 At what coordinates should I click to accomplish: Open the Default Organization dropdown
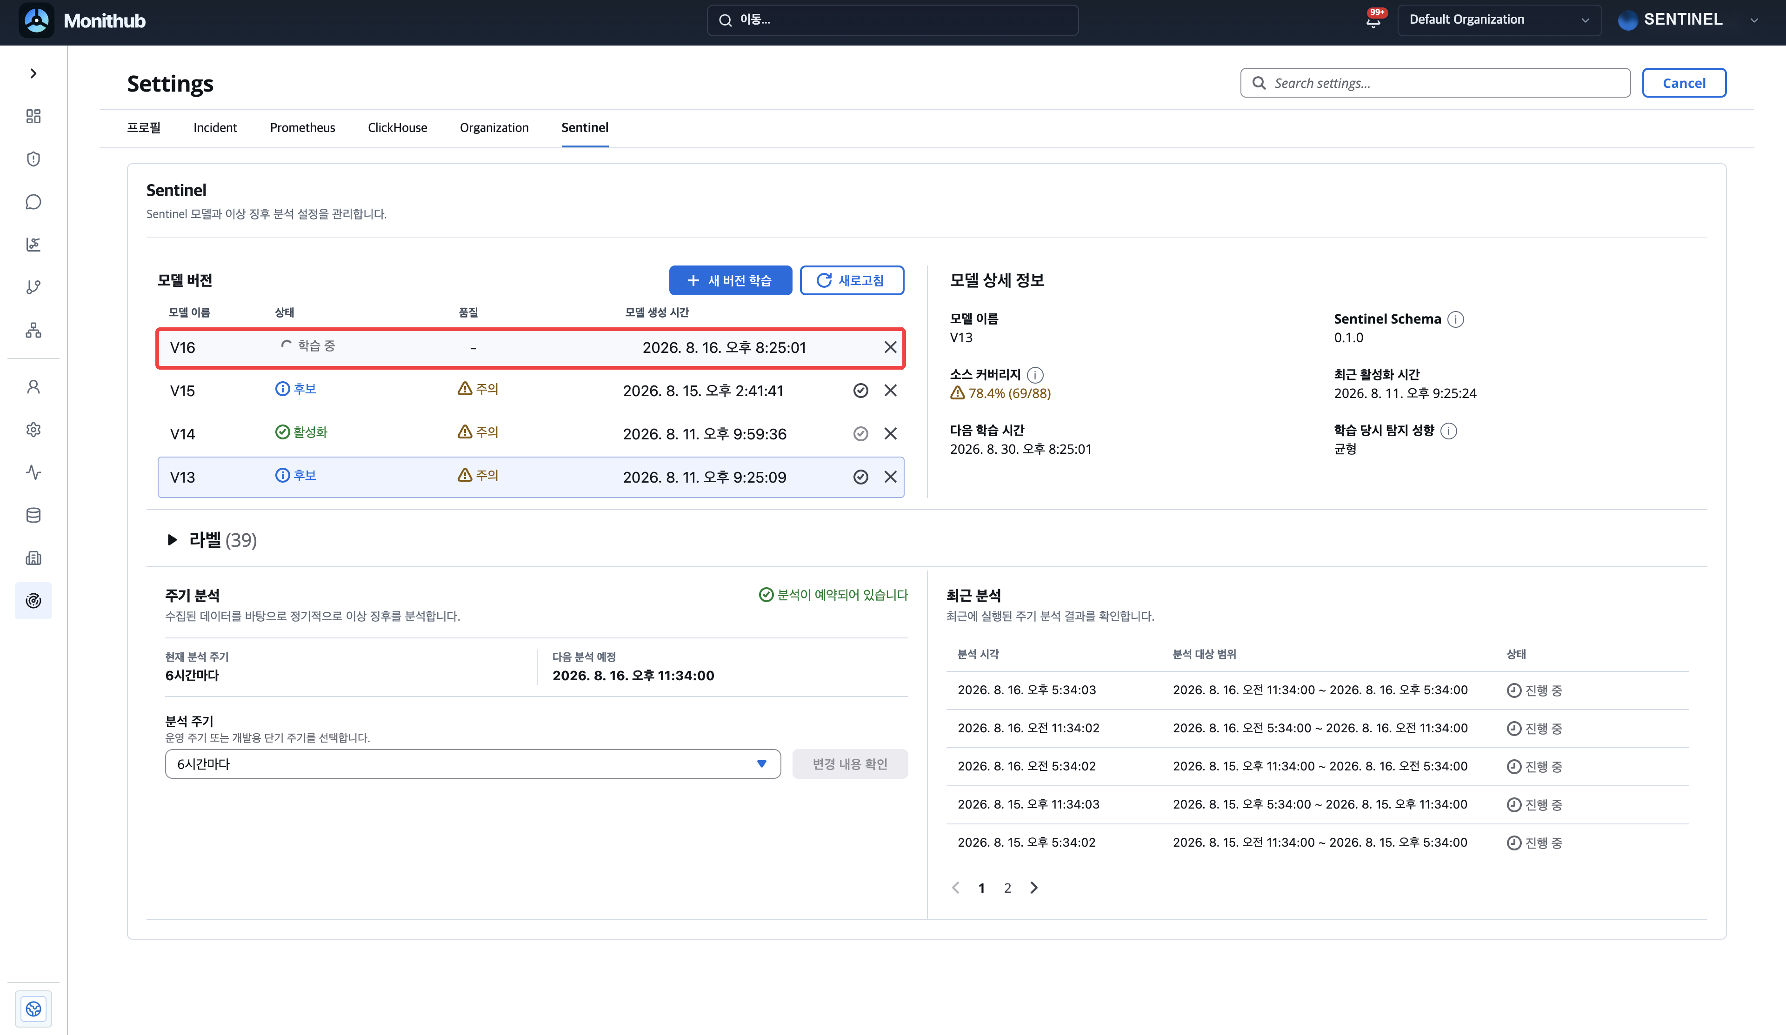pos(1499,20)
